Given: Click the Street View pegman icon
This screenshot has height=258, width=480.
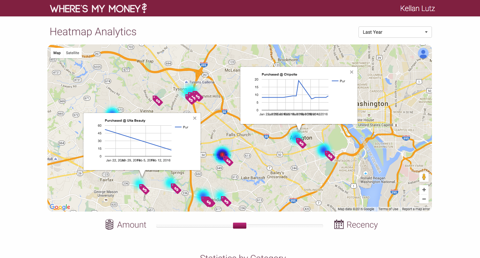Looking at the screenshot, I should pyautogui.click(x=424, y=177).
